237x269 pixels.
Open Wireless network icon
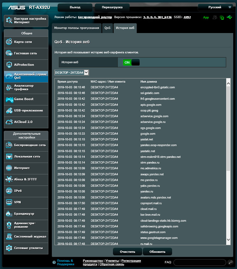[9, 145]
